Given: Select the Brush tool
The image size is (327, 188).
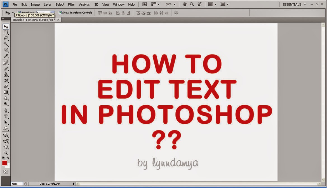Looking at the screenshot, I should click(6, 68).
